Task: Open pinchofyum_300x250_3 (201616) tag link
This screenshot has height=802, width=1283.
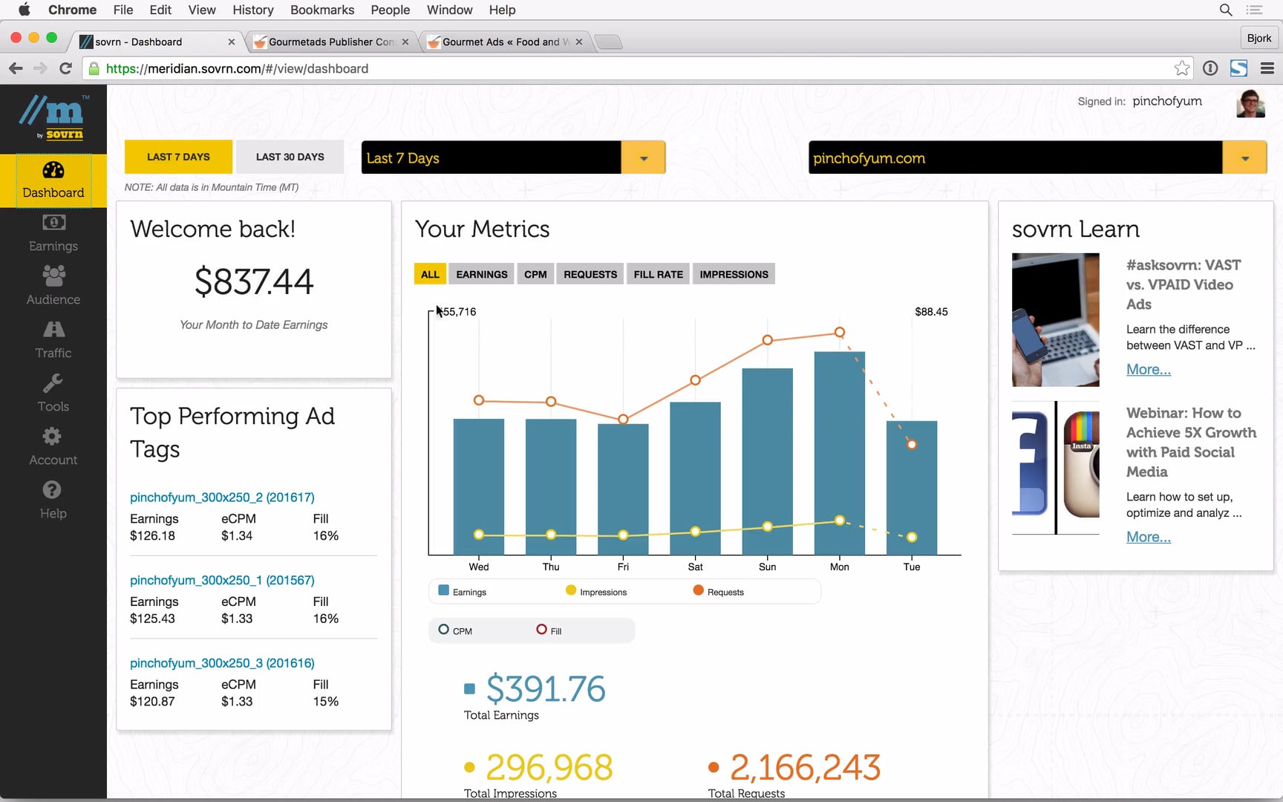Action: click(222, 662)
